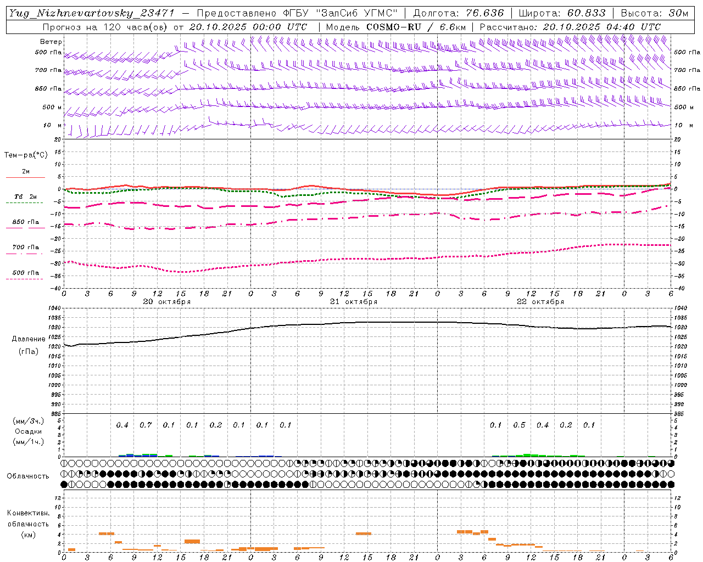Click the '(гПа)' unit label under Давление

pos(29,352)
